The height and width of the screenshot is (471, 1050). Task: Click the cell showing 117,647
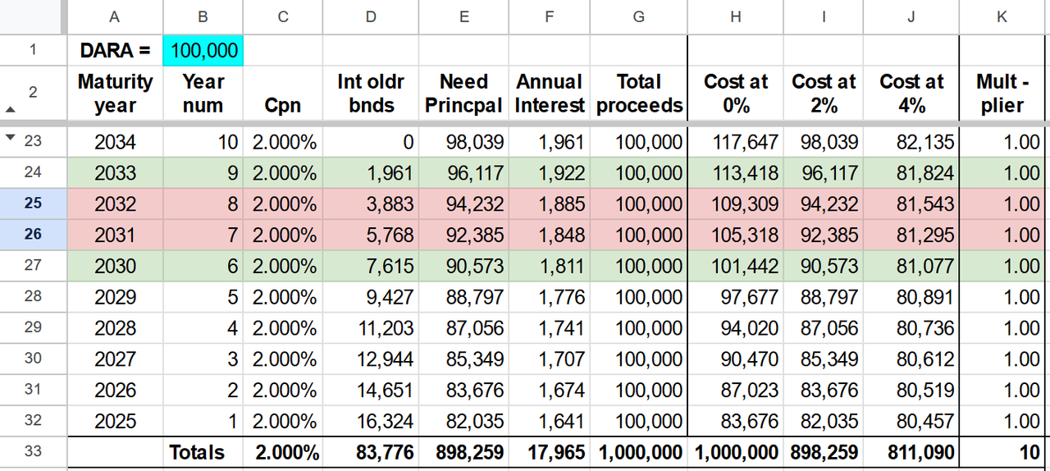(x=736, y=142)
